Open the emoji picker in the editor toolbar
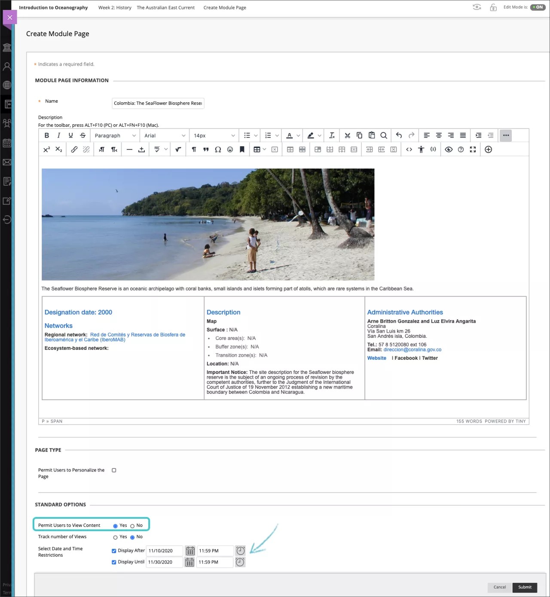The height and width of the screenshot is (597, 550). click(x=230, y=149)
